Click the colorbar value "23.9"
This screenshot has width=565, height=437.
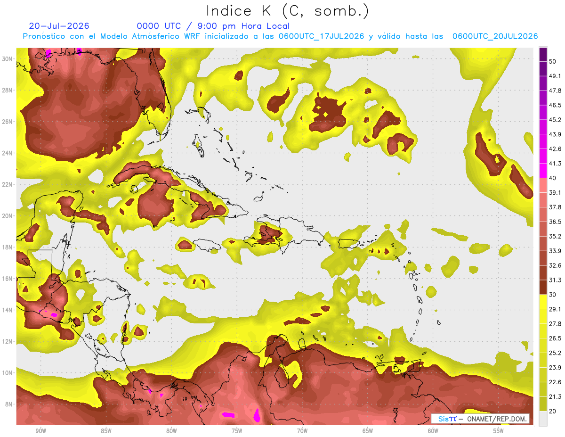(x=555, y=368)
